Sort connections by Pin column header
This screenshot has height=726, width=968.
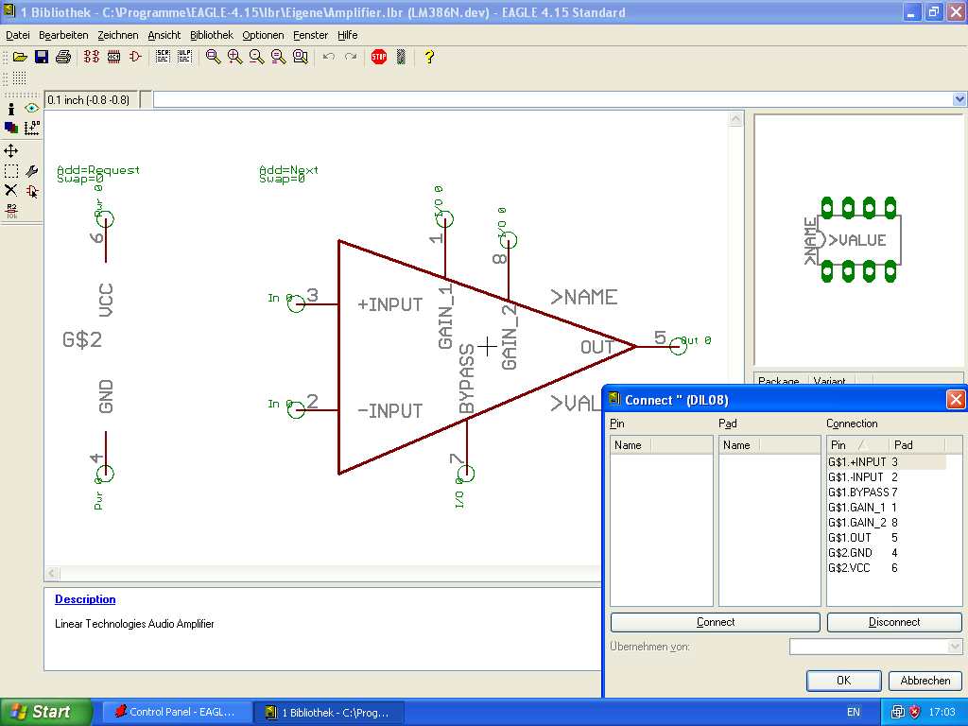pyautogui.click(x=857, y=444)
